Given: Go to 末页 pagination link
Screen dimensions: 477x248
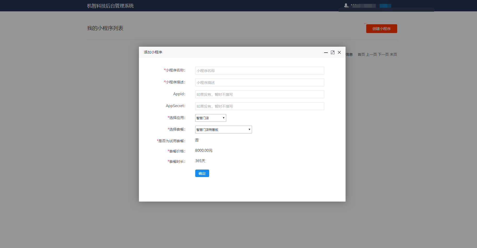Looking at the screenshot, I should [393, 54].
